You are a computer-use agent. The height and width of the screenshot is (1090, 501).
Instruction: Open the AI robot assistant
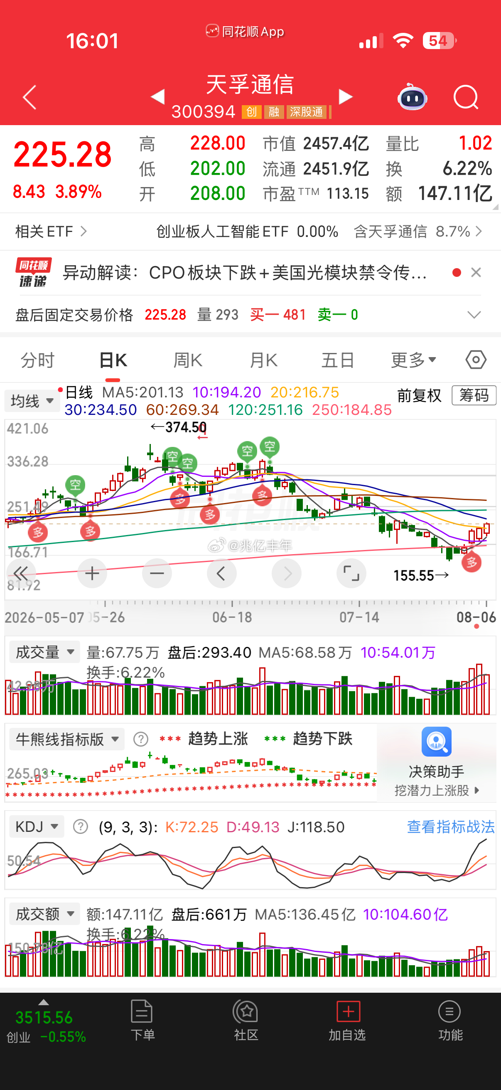point(412,96)
